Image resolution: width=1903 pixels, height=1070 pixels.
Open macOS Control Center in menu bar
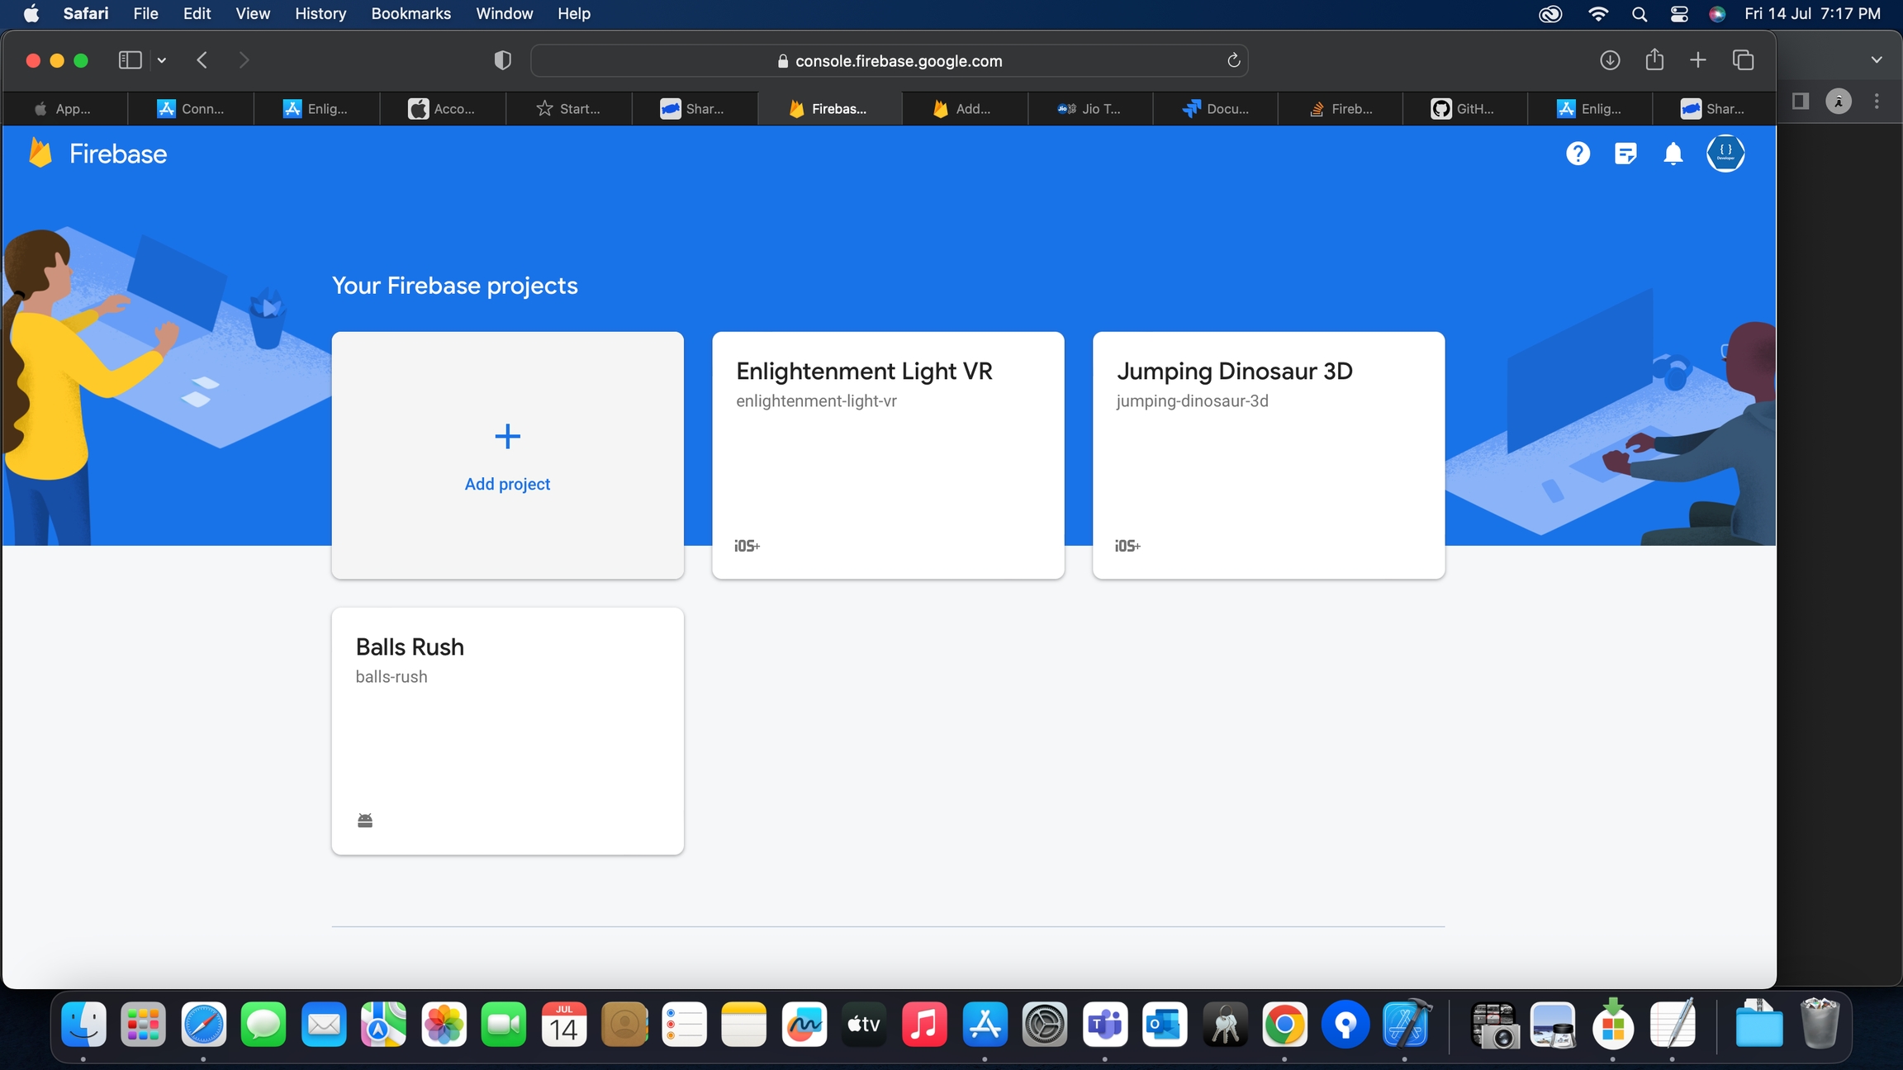tap(1678, 14)
